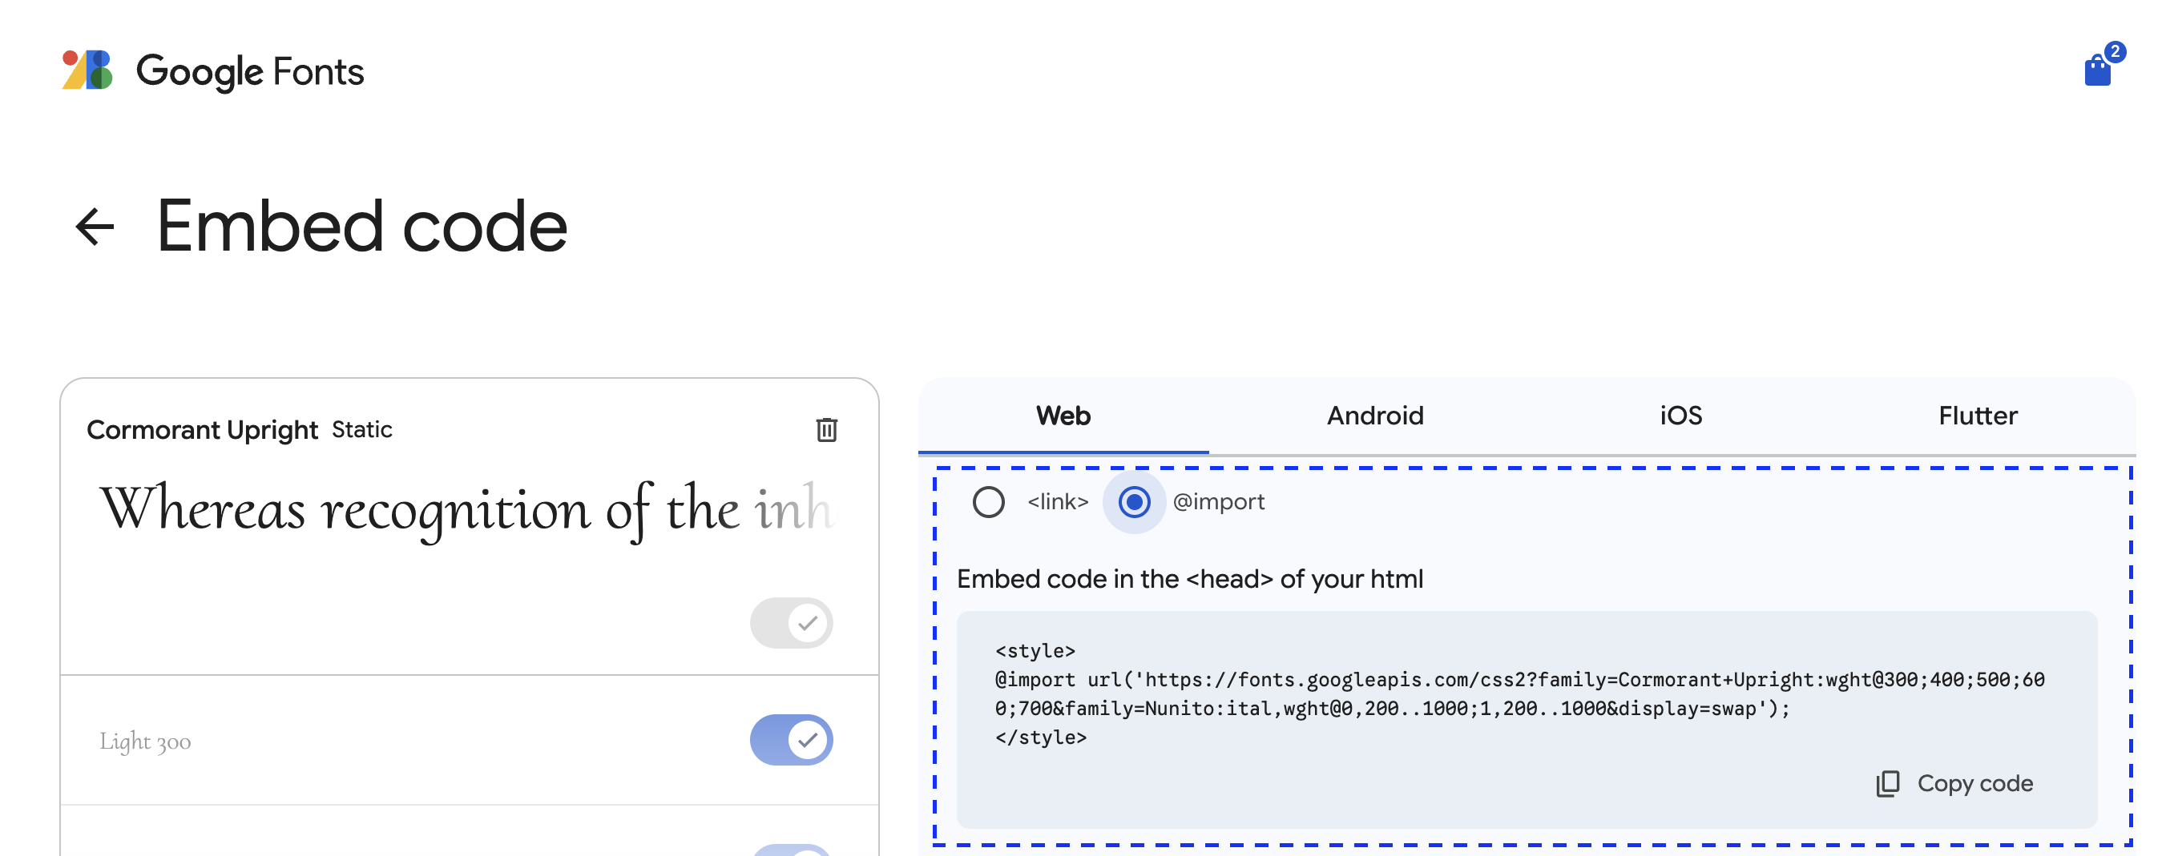Click the back arrow beside Embed code
Screen dimensions: 2162x856
[x=95, y=227]
